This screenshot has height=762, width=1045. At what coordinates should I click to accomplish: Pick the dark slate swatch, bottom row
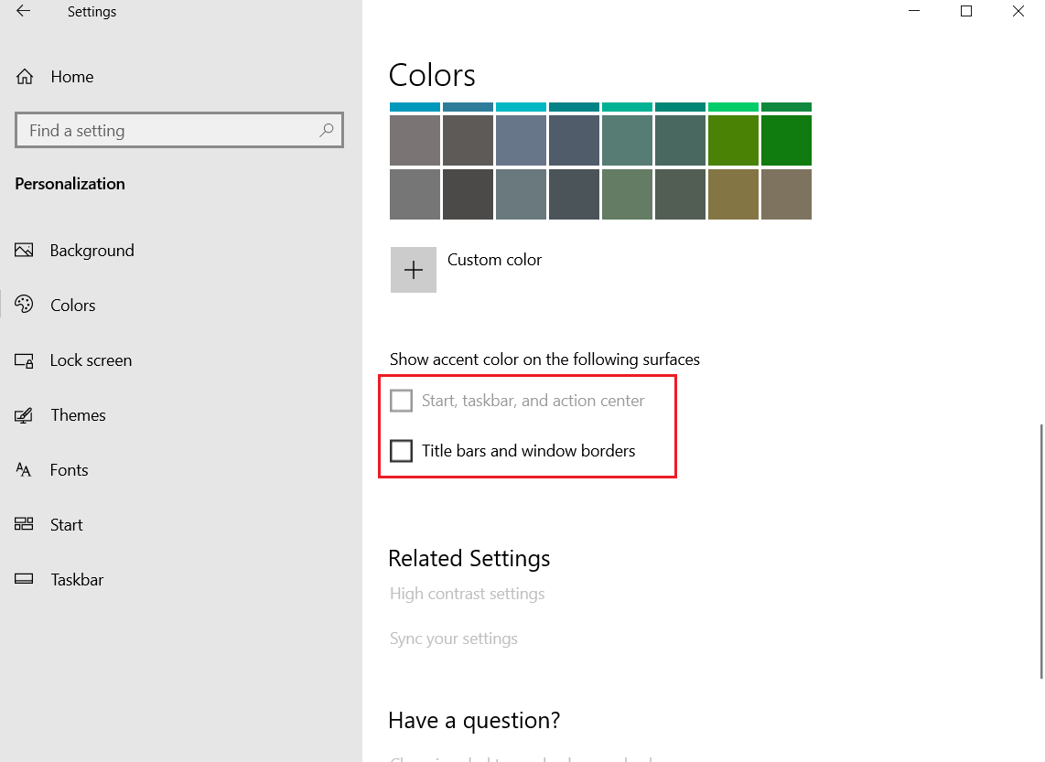point(574,194)
